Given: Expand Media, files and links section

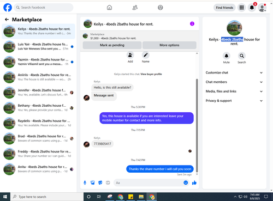Looking at the screenshot, I should click(234, 92).
